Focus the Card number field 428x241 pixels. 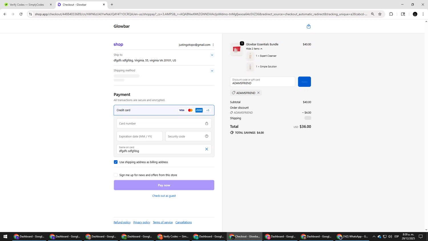[164, 124]
